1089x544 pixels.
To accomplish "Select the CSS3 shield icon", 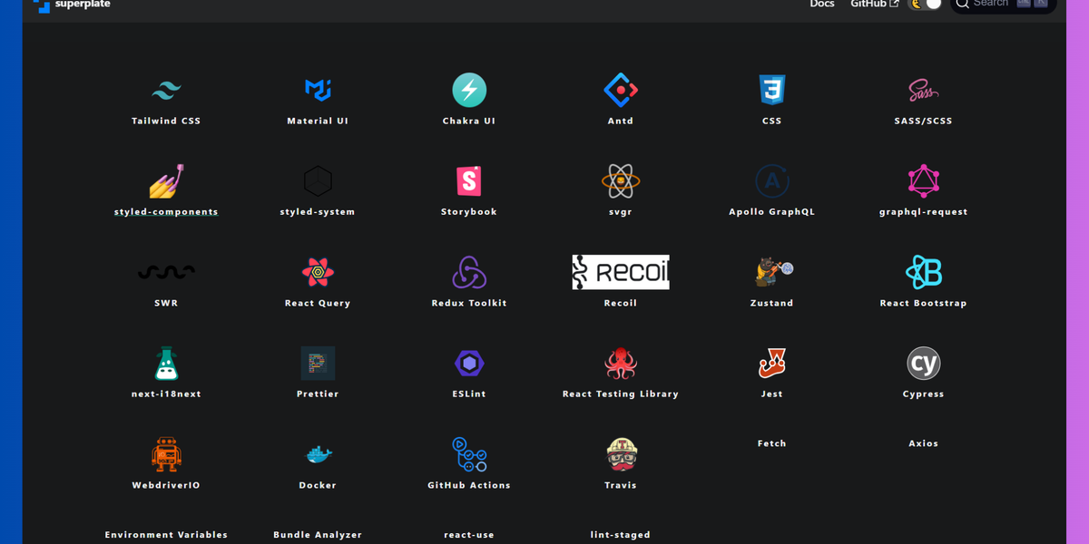I will 772,90.
